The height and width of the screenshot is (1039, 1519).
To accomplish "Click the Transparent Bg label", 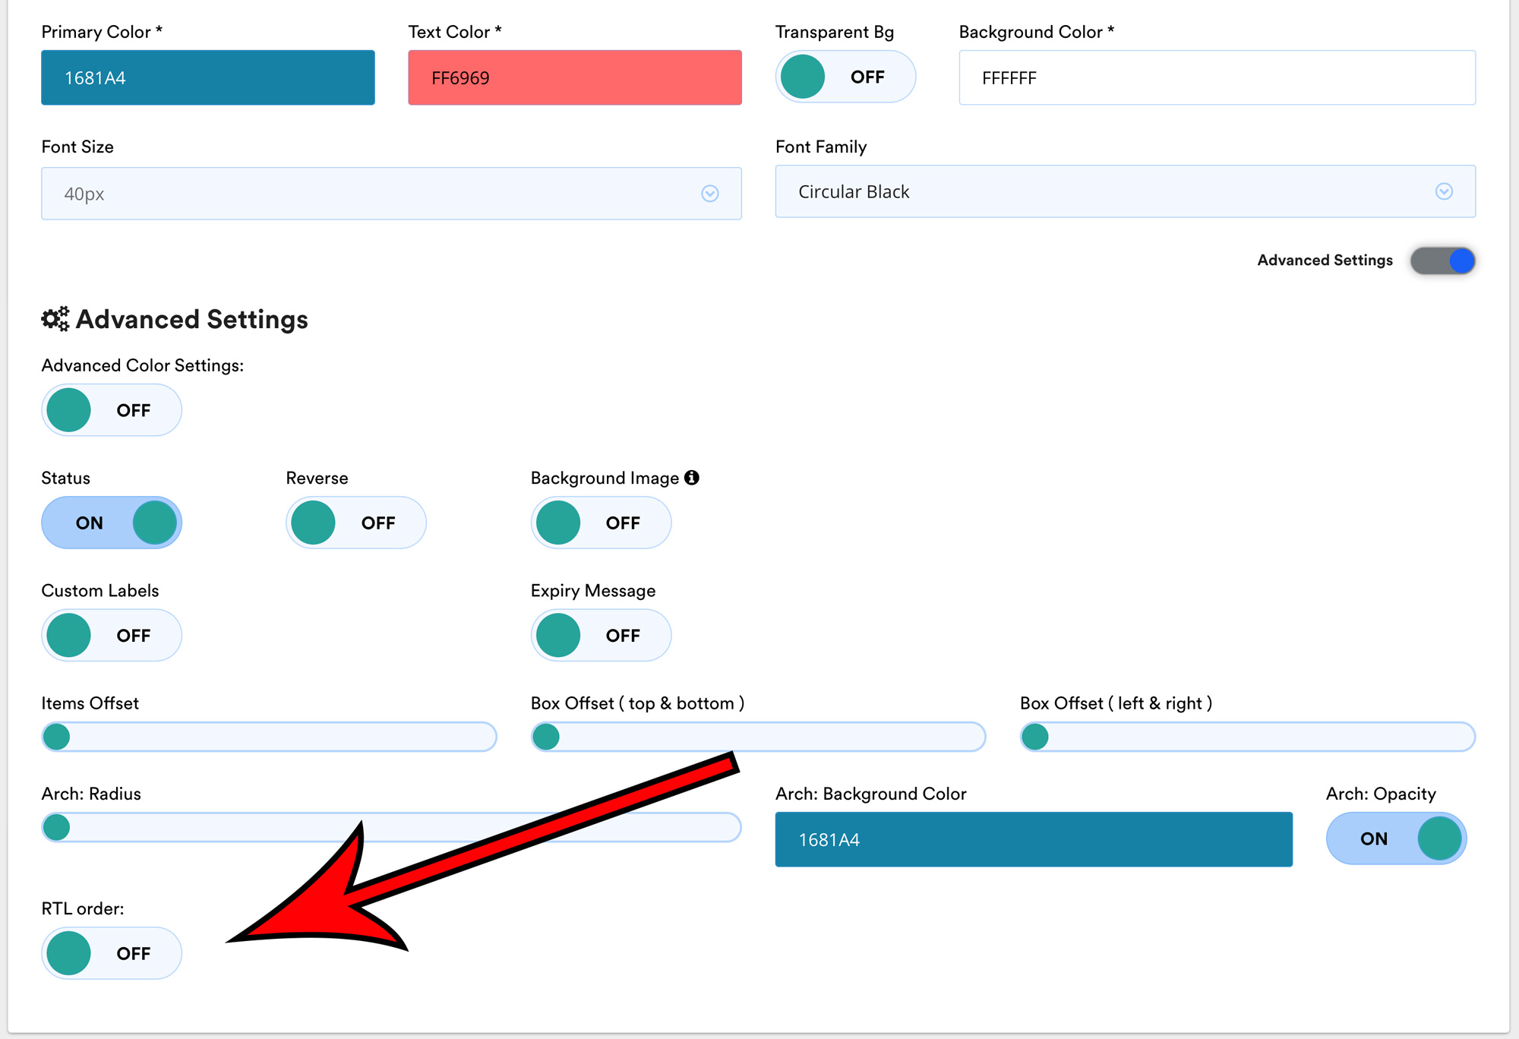I will click(835, 32).
